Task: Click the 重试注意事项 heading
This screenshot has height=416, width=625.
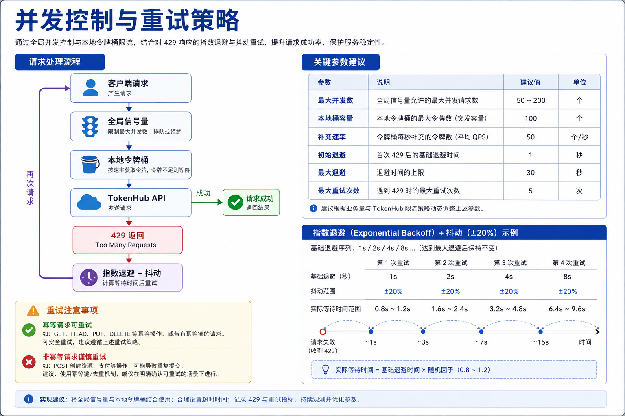Action: (72, 310)
